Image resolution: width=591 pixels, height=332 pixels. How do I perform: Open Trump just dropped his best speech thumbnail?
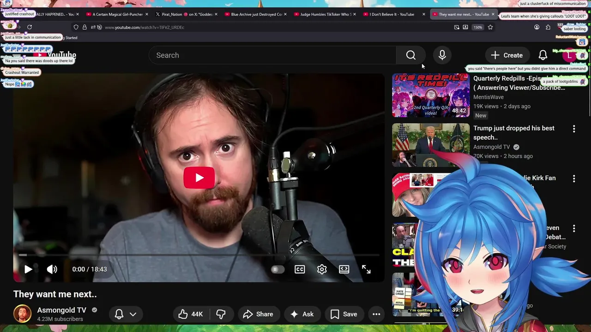click(x=431, y=145)
